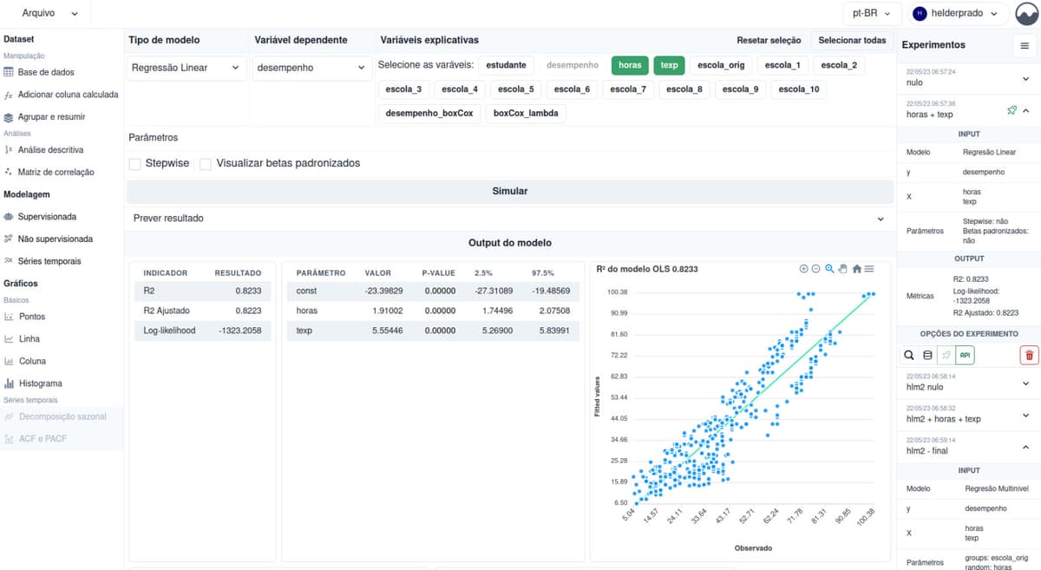Click the Simular button

click(510, 191)
